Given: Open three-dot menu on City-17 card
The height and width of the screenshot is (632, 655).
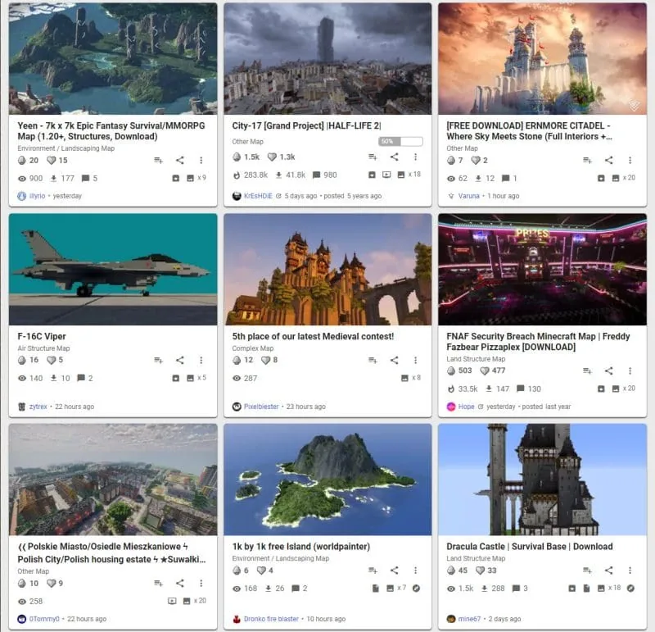Looking at the screenshot, I should [415, 157].
